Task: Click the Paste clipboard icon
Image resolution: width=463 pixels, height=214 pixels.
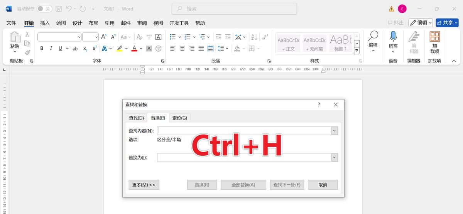Action: 15,38
